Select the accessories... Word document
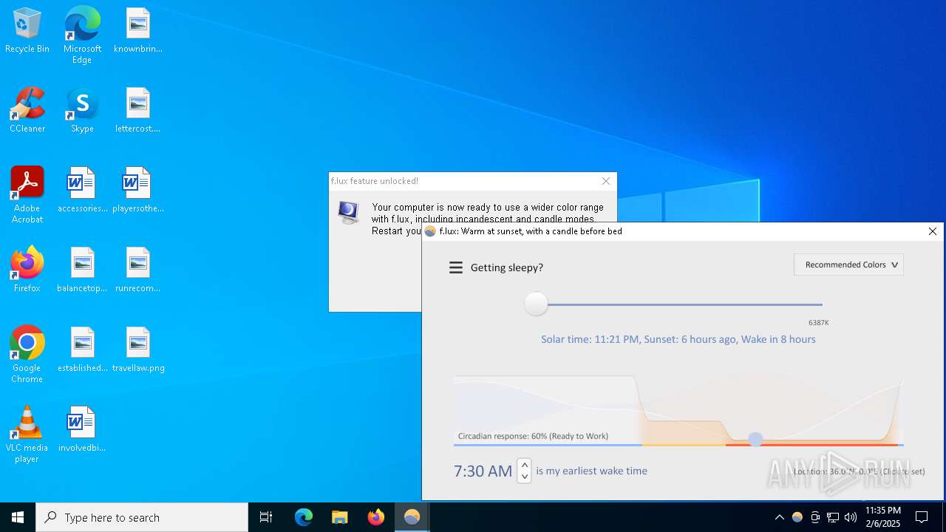The image size is (946, 532). tap(82, 190)
